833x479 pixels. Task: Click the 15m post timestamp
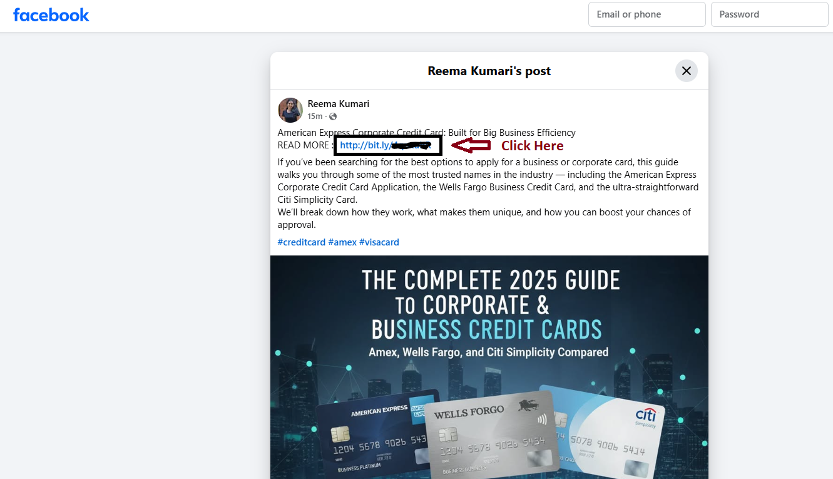pos(315,116)
